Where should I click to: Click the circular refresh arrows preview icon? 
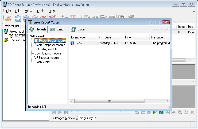[x=180, y=112]
